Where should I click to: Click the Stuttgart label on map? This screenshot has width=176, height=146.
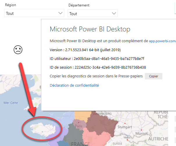click(x=125, y=127)
